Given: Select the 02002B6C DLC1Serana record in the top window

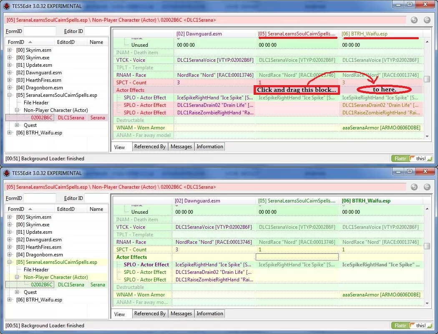Looking at the screenshot, I should tap(57, 118).
